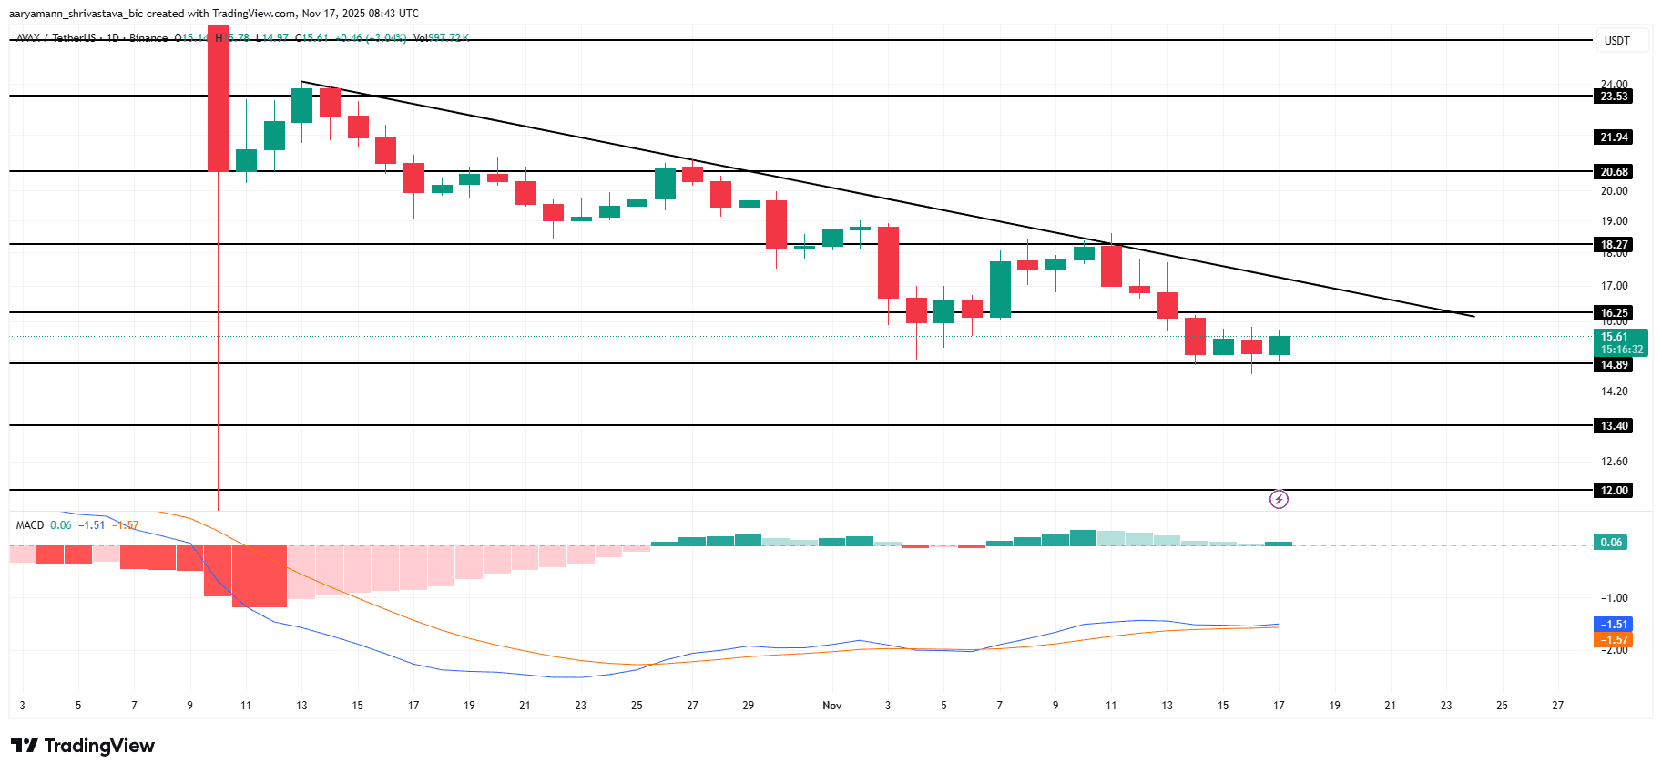
Task: Click the Nov date marker on time axis
Action: tap(832, 706)
